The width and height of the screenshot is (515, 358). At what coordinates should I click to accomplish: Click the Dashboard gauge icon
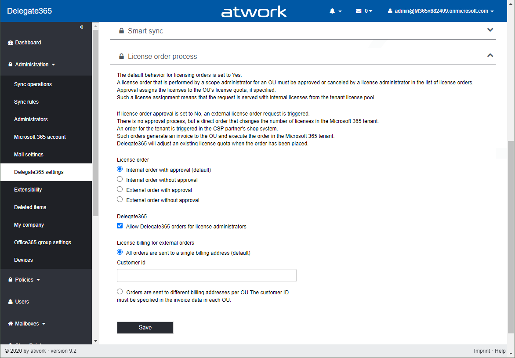click(11, 43)
